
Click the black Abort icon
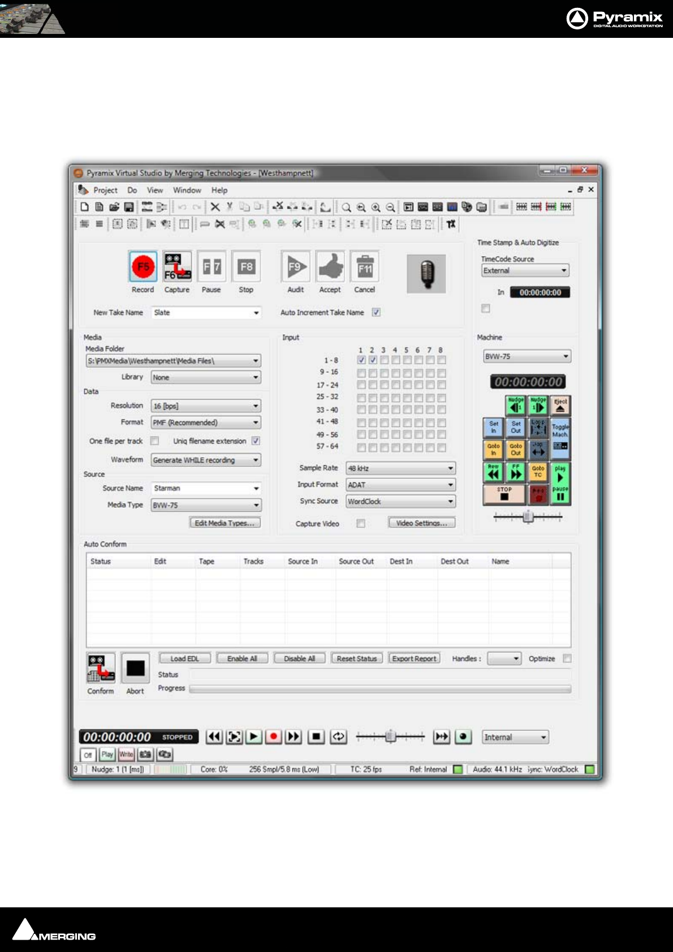(x=135, y=668)
